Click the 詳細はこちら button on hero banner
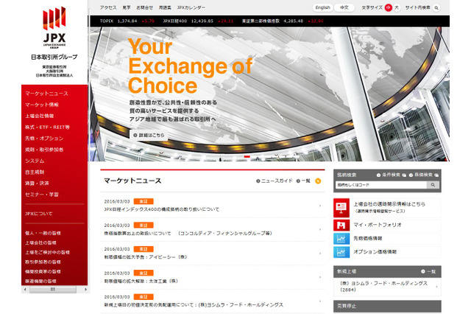Image resolution: width=471 pixels, height=314 pixels. [149, 136]
